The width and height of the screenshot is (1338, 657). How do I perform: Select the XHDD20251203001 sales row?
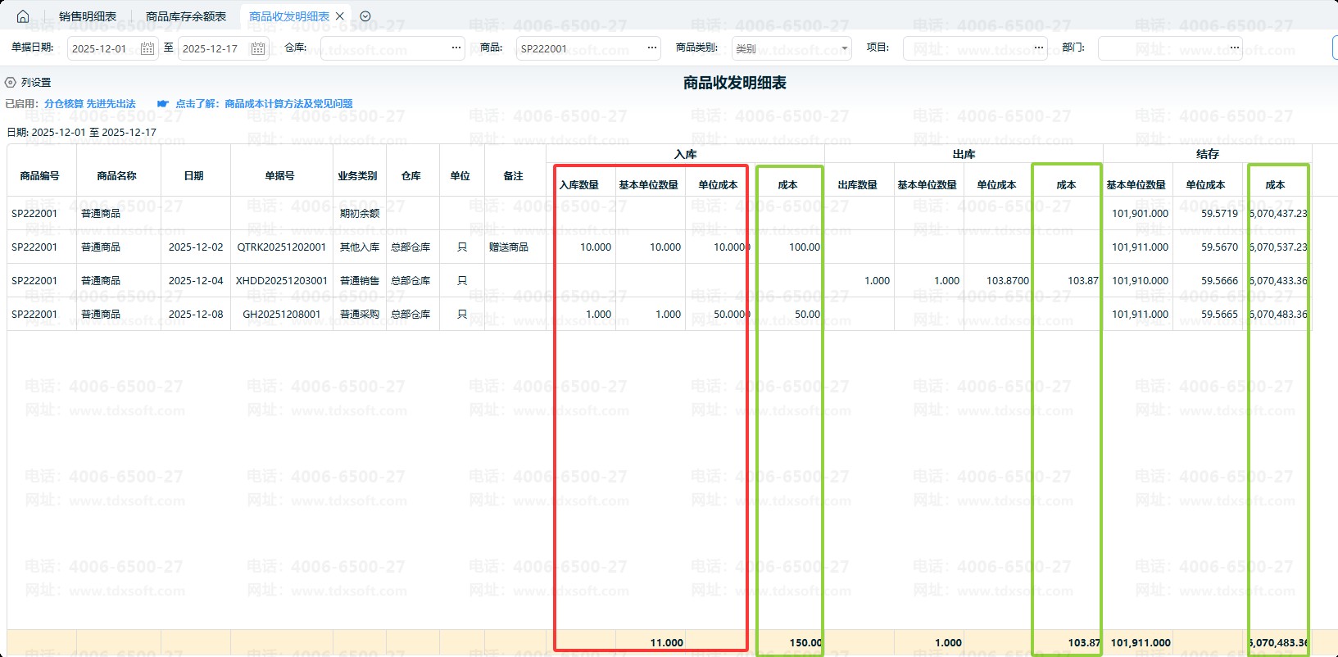click(x=281, y=280)
